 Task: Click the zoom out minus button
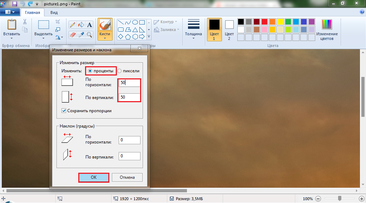pos(318,199)
